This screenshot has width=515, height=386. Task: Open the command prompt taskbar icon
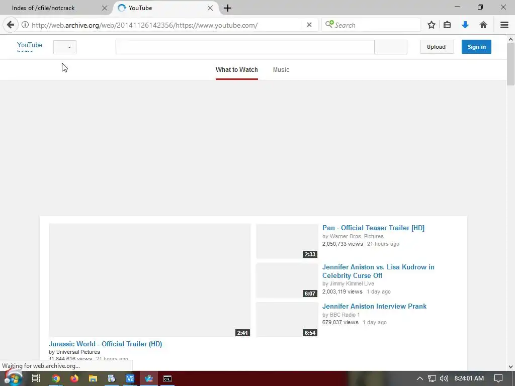click(x=167, y=378)
